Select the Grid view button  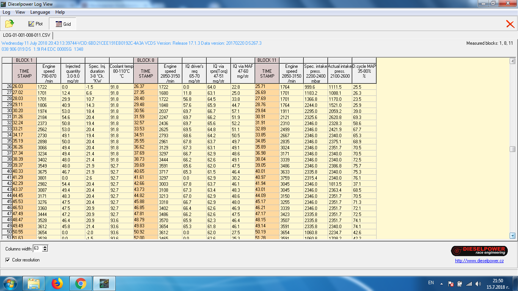(x=63, y=24)
